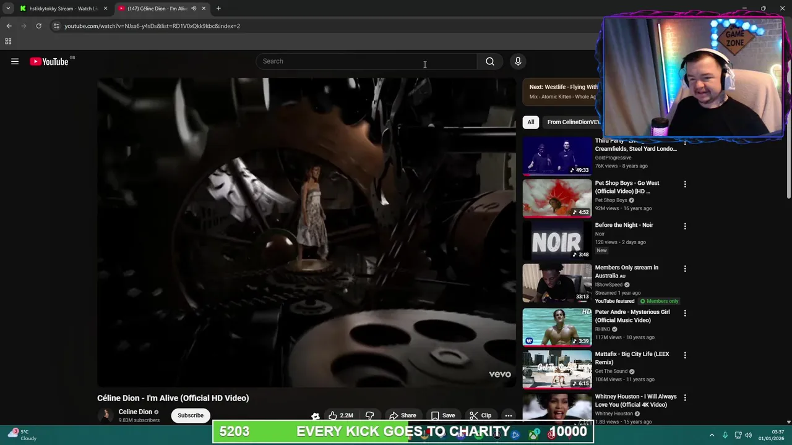The image size is (792, 445).
Task: Open Pet Shop Boys Go West thumbnail
Action: pos(557,198)
